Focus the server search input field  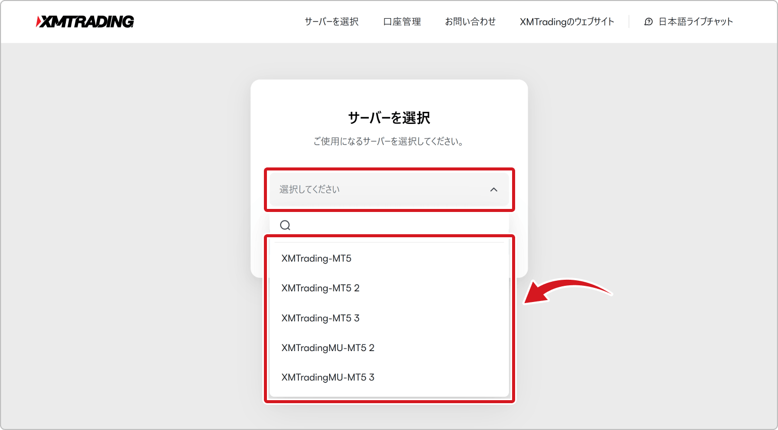389,225
